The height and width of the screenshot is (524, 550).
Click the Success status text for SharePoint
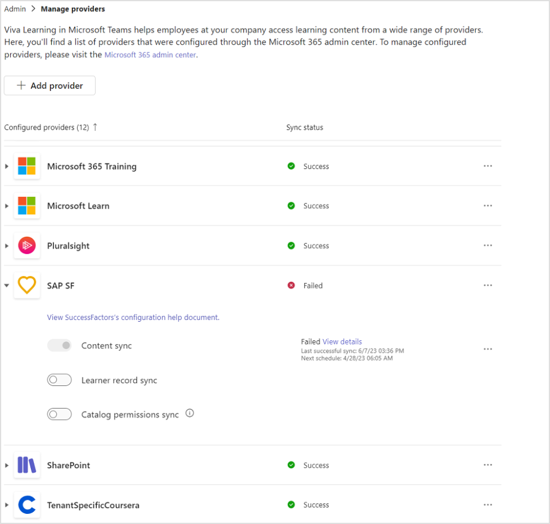click(316, 465)
